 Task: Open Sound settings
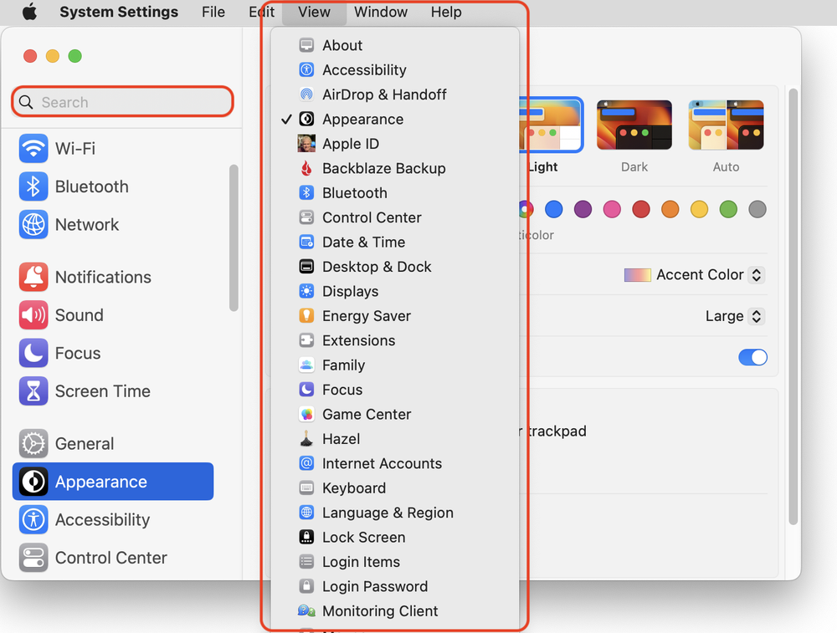(80, 315)
